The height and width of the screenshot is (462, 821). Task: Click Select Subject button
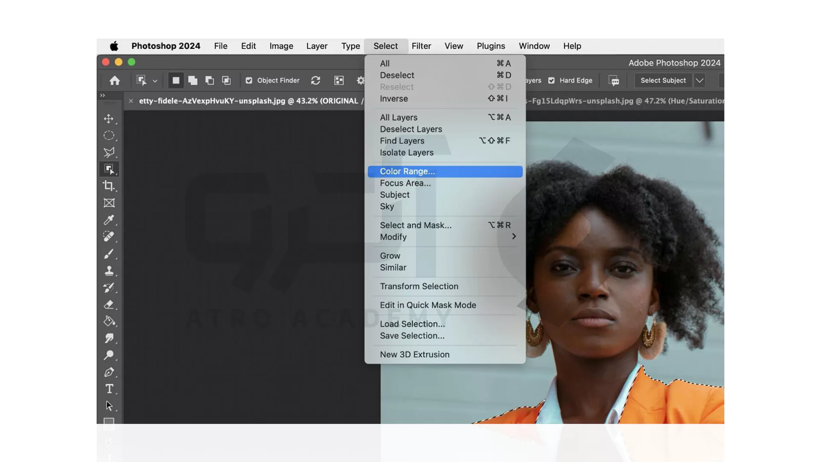pos(662,80)
